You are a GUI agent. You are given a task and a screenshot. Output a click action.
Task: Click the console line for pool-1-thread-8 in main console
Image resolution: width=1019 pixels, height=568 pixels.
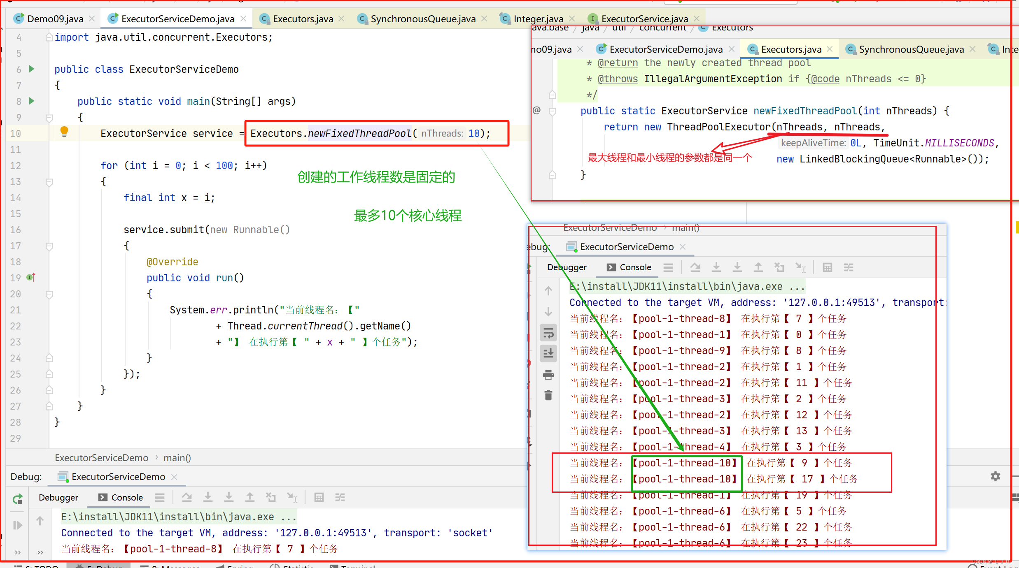[x=200, y=549]
